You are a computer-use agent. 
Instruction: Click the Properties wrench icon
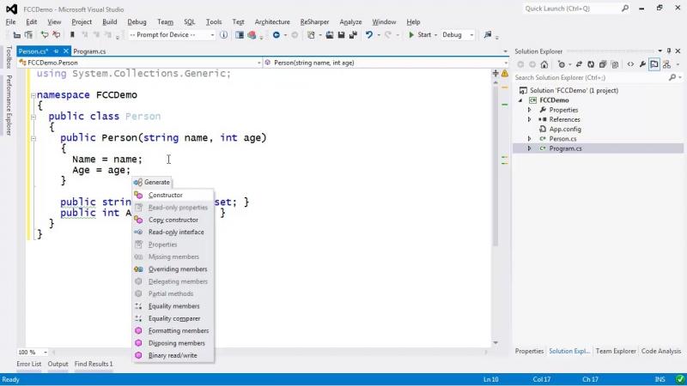[642, 64]
